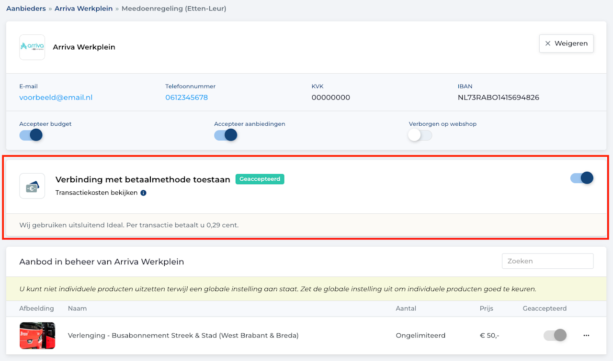Click the payment method wallet icon
The image size is (613, 361).
pos(32,186)
